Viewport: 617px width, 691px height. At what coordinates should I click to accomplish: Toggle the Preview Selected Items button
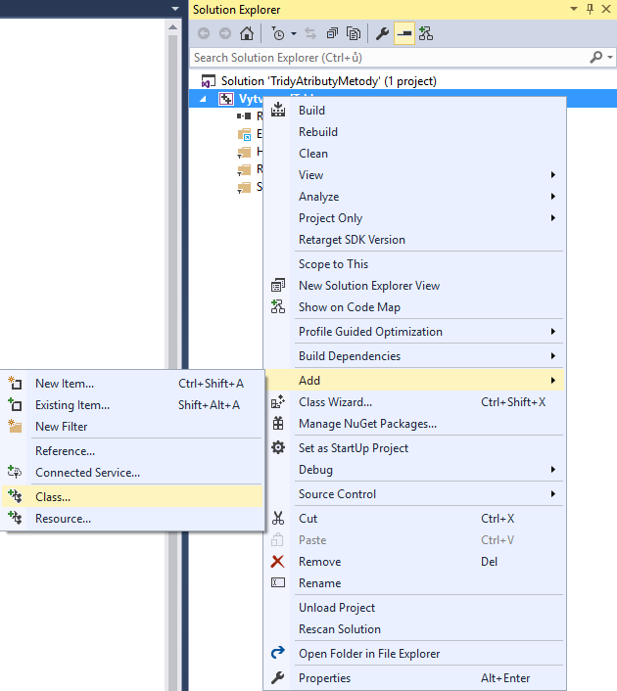coord(404,33)
